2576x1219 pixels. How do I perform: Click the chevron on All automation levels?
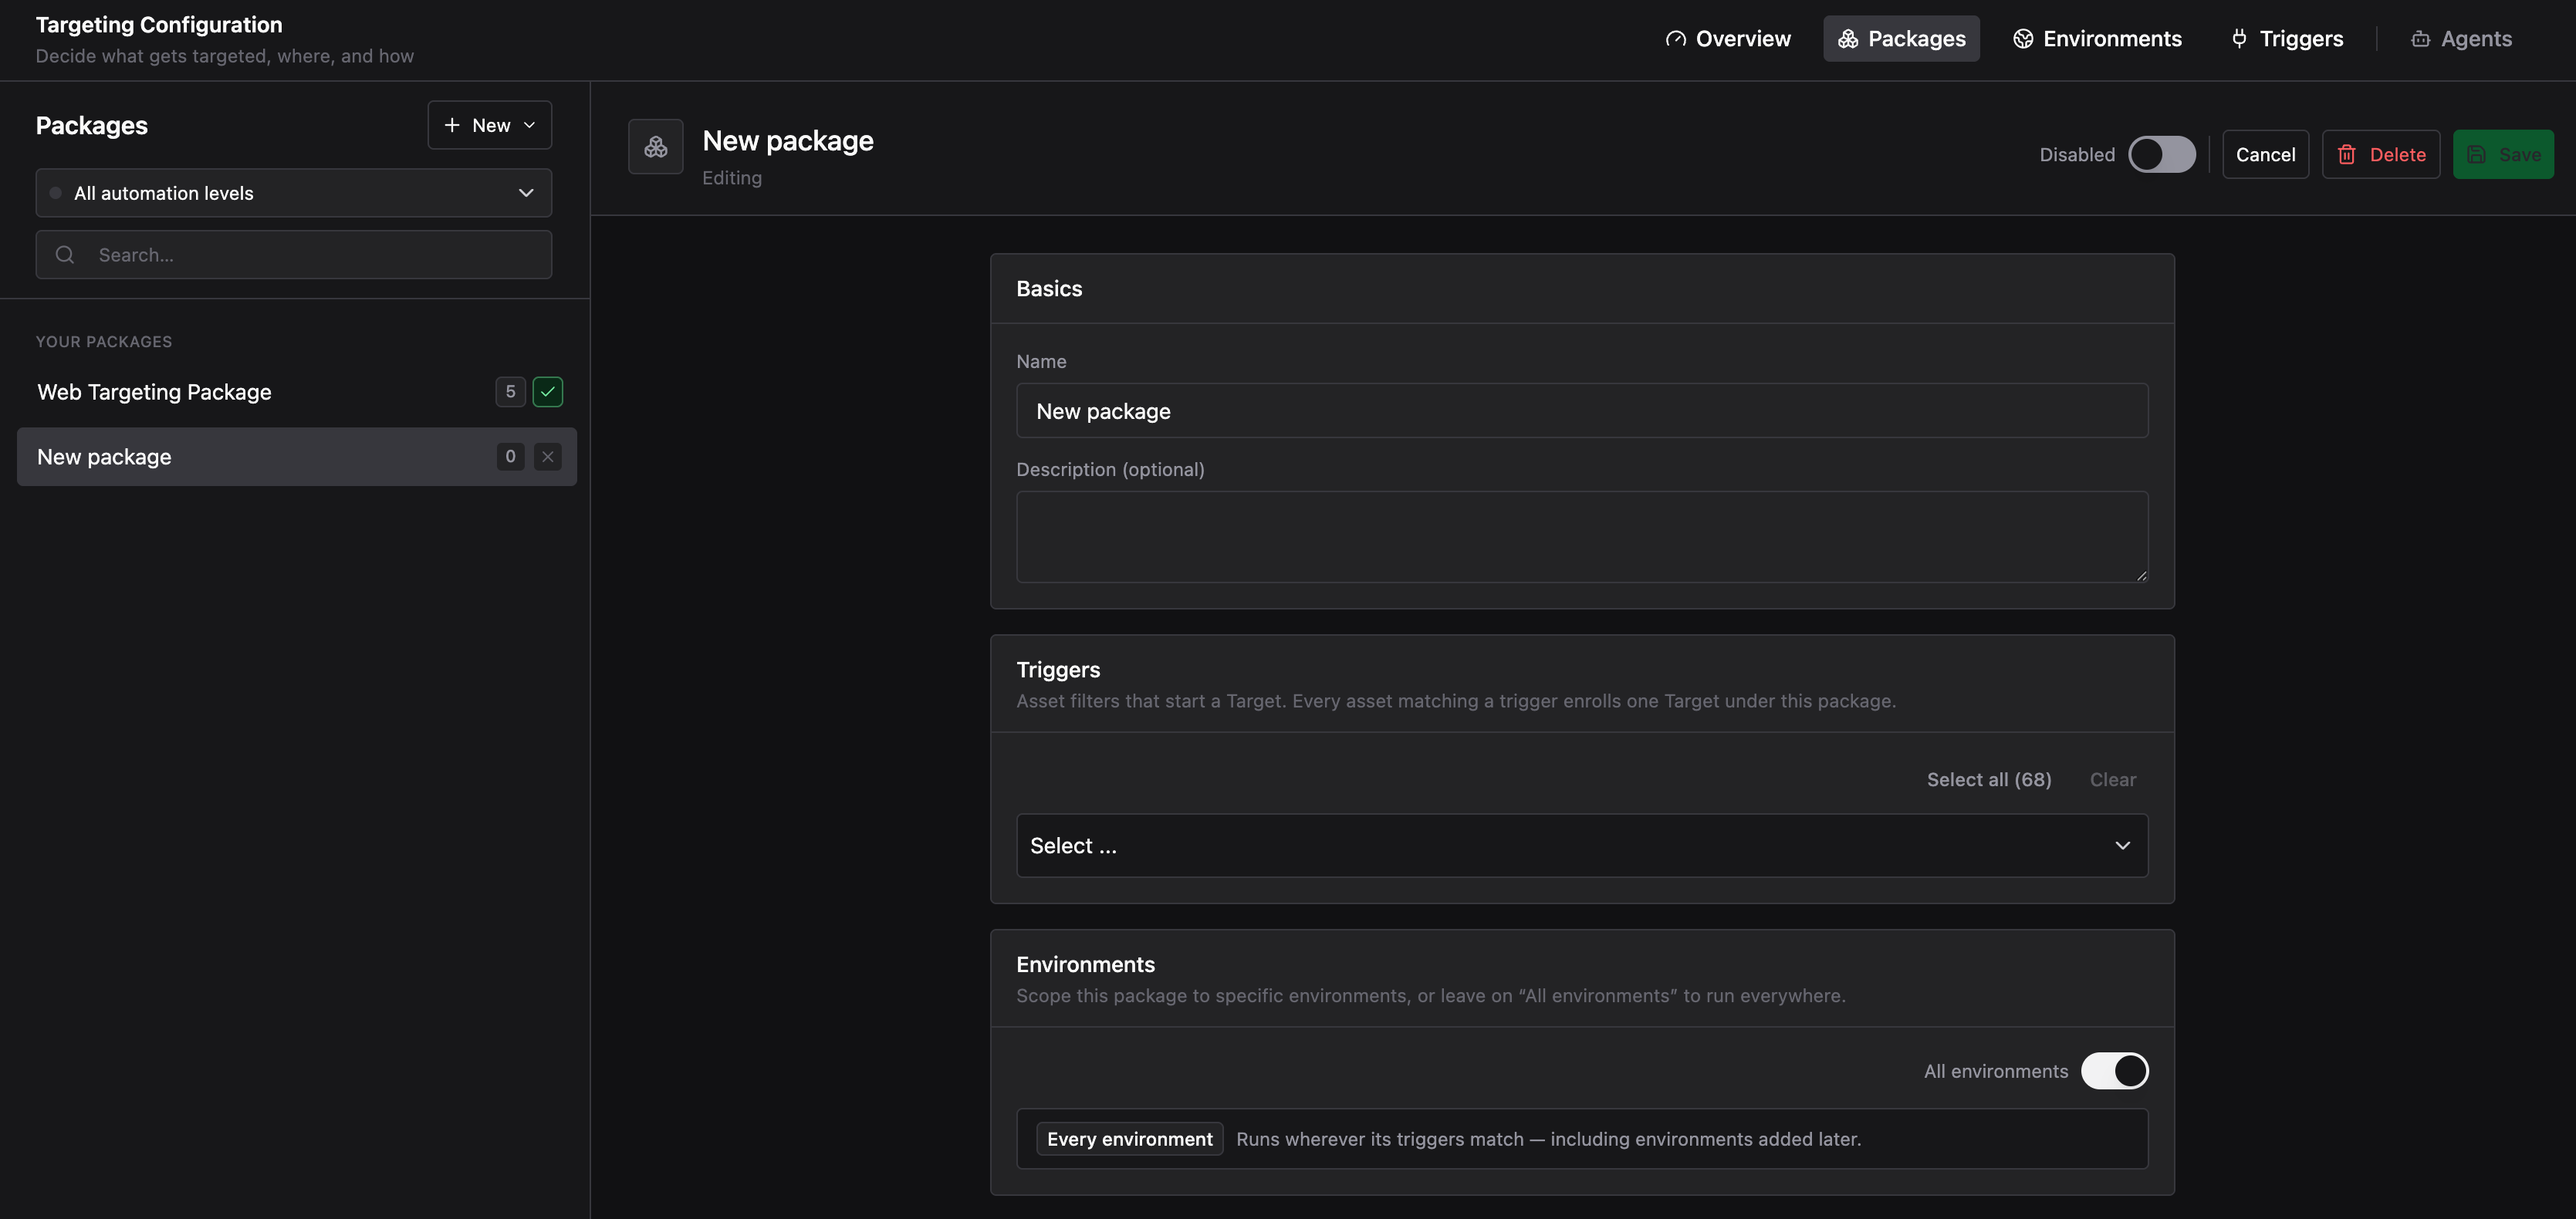coord(526,193)
